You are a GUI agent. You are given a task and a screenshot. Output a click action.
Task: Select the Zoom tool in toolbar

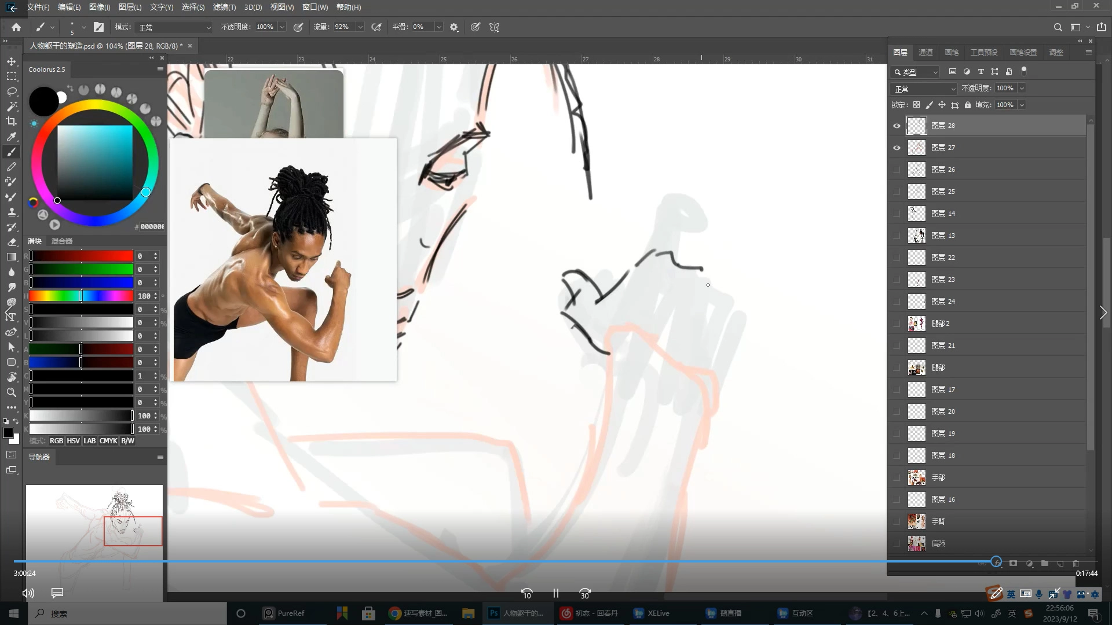[x=12, y=392]
